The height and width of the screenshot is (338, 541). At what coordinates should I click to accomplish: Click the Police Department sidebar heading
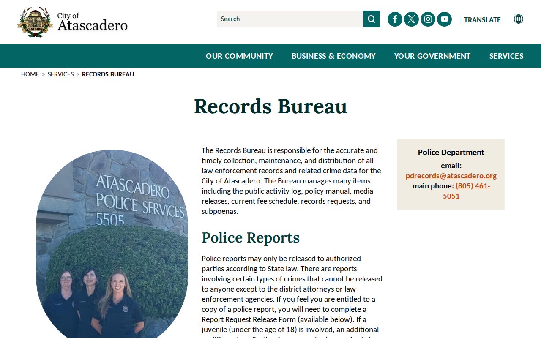click(451, 152)
